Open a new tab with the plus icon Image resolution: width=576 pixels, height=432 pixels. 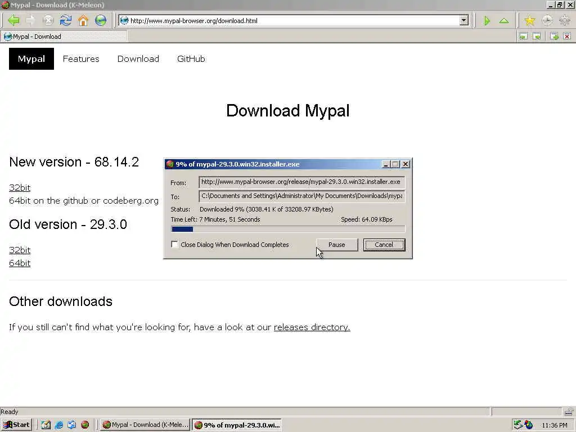pyautogui.click(x=554, y=36)
